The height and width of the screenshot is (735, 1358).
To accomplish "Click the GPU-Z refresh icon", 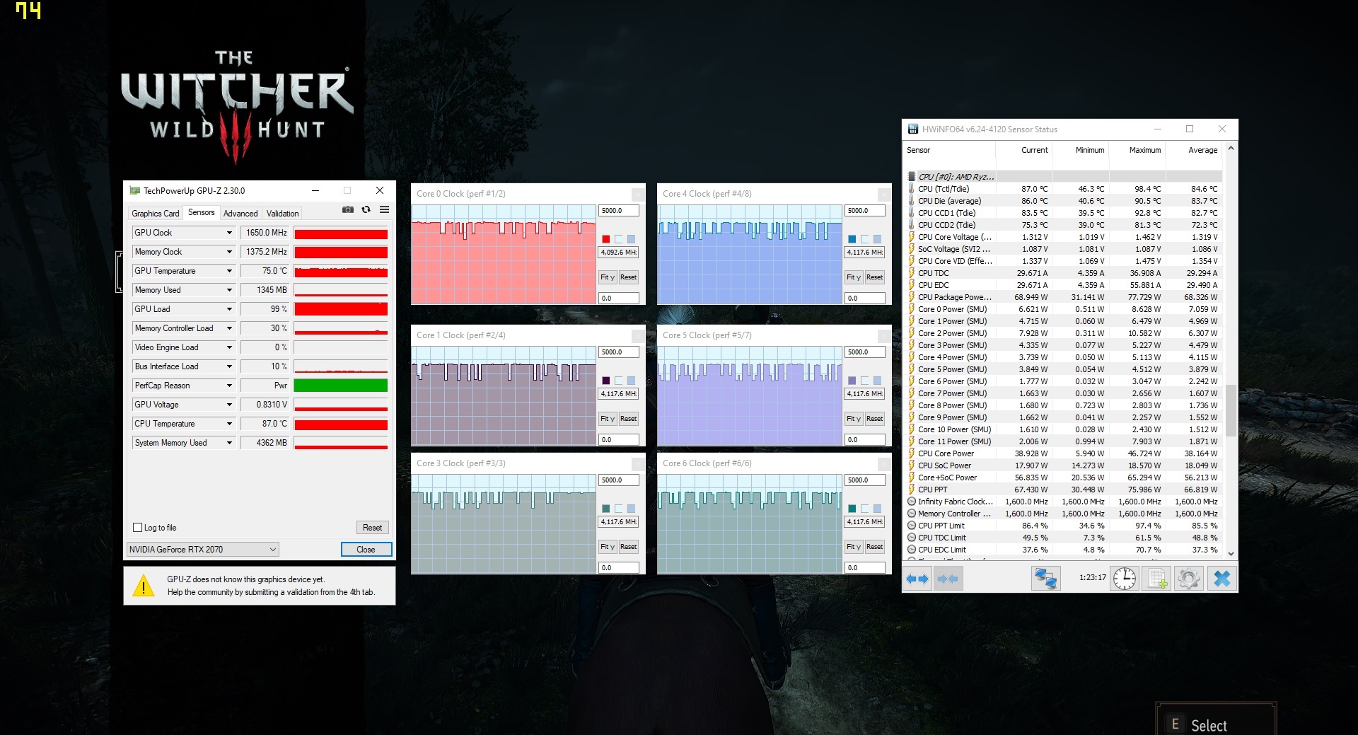I will point(366,210).
